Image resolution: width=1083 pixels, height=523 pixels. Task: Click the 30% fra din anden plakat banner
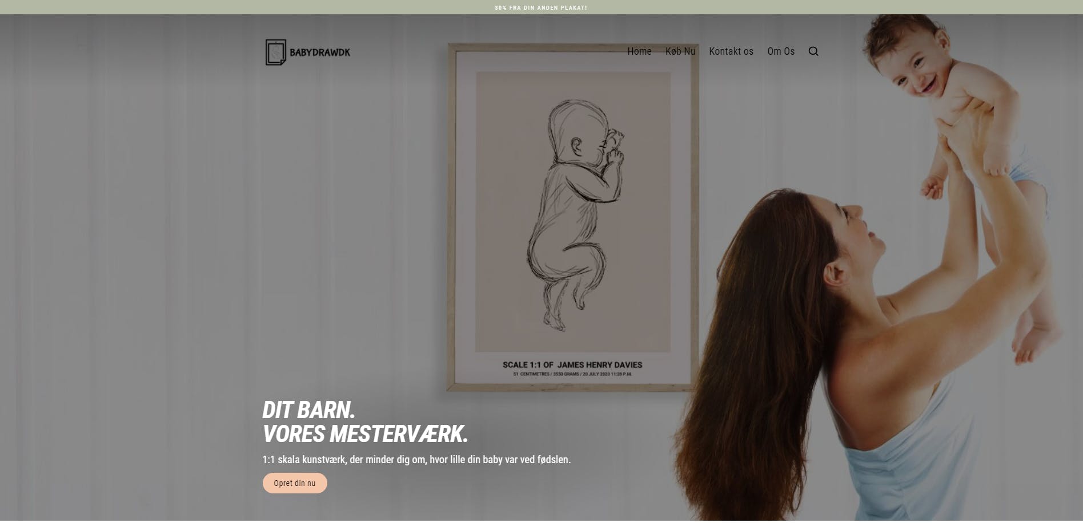541,7
